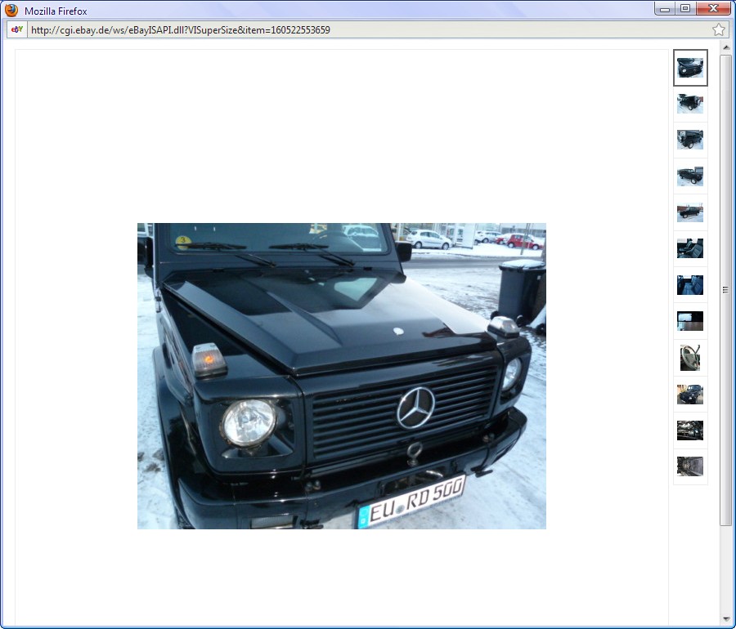Show the third thumbnail in the gallery
Viewport: 736px width, 629px height.
(x=690, y=140)
